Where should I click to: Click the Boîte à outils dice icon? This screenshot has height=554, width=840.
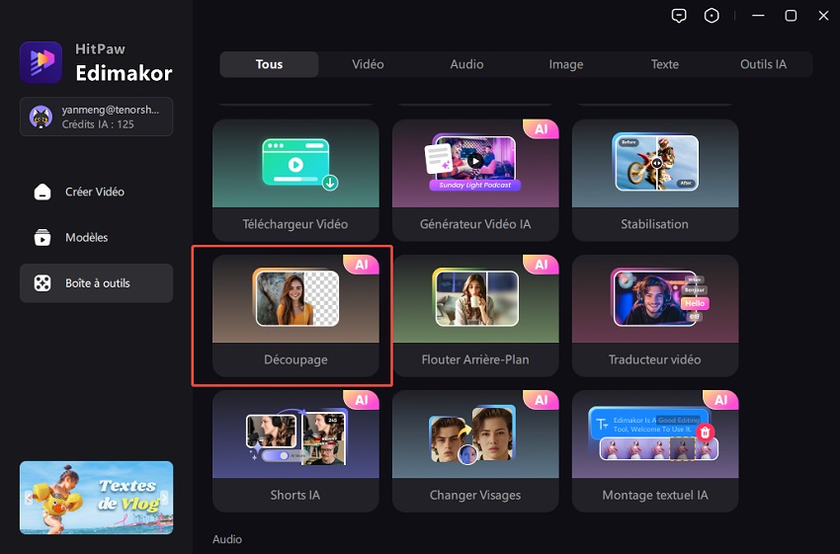coord(42,283)
